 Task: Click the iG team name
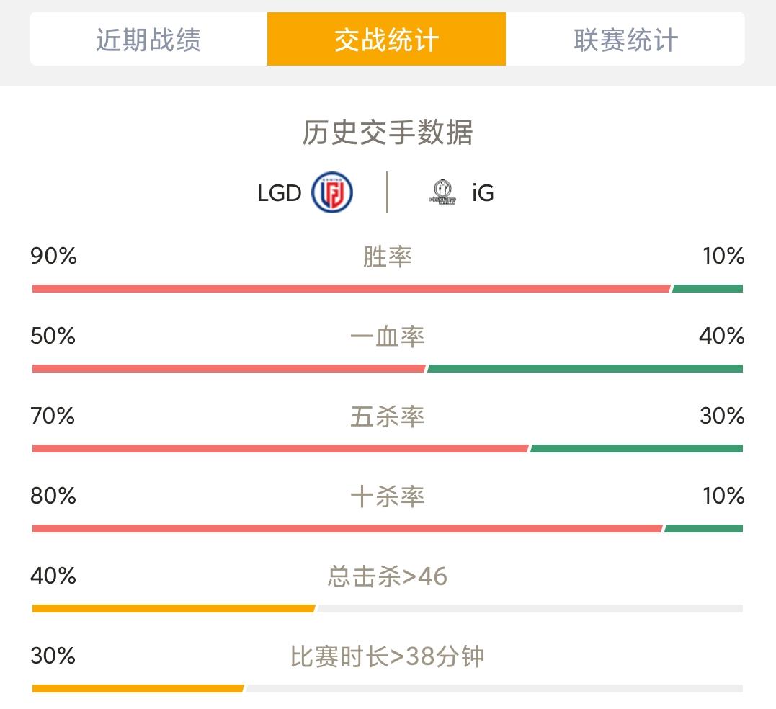(x=483, y=193)
